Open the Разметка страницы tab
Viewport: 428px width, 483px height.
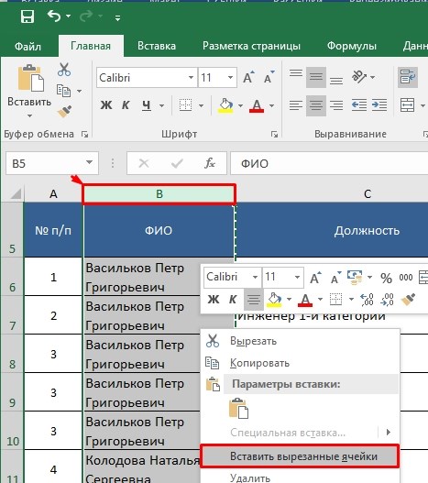pyautogui.click(x=251, y=46)
